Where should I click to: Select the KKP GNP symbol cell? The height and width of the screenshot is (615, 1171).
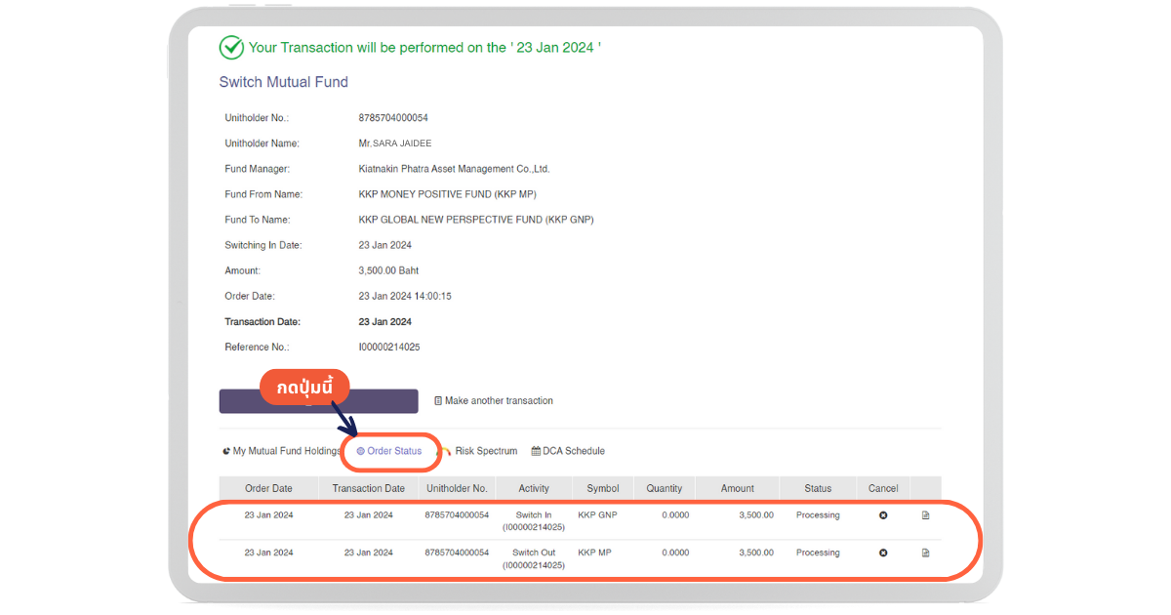coord(597,515)
